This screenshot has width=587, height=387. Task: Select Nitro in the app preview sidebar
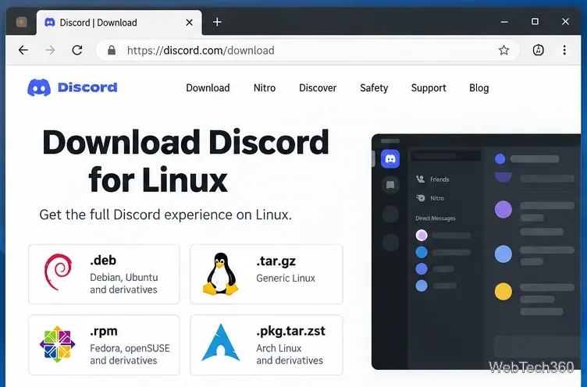[x=430, y=198]
